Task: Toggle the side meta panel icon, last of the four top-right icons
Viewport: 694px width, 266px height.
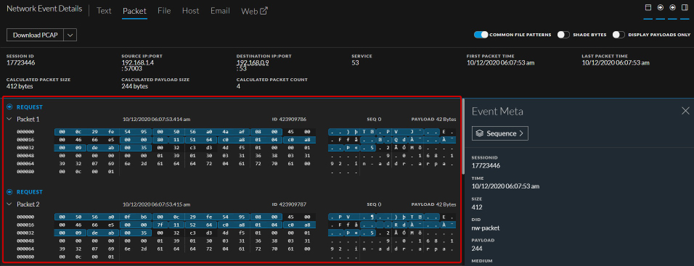Action: tap(685, 7)
